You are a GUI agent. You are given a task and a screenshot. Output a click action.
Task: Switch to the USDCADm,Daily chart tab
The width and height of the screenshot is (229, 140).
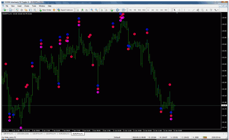tap(23, 134)
